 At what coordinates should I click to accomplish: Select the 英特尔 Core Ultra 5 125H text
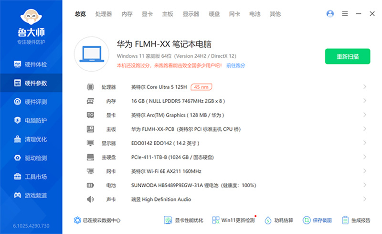point(159,87)
